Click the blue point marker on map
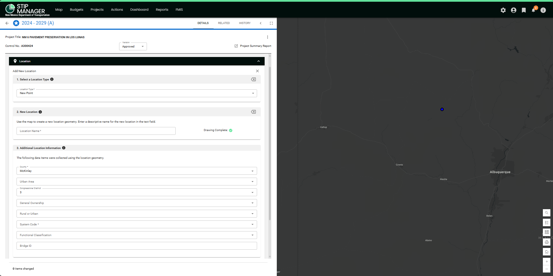553x276 pixels. 442,109
